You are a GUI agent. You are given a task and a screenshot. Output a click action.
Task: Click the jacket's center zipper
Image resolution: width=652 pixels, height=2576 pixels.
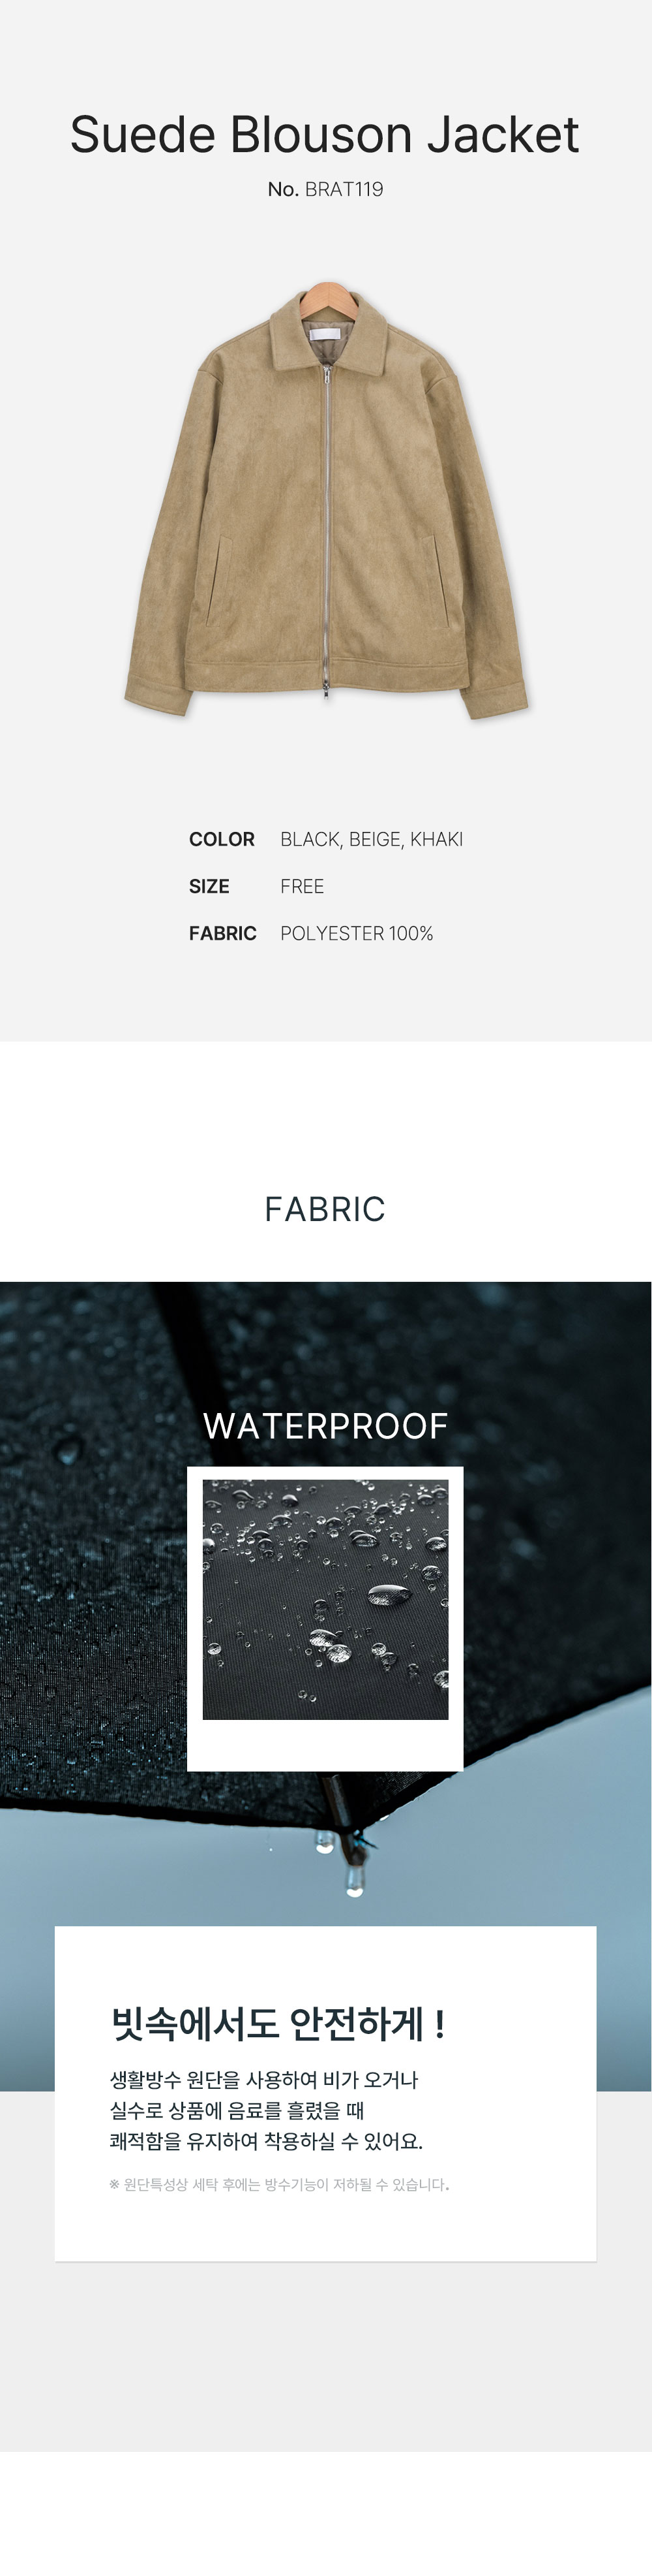click(325, 530)
